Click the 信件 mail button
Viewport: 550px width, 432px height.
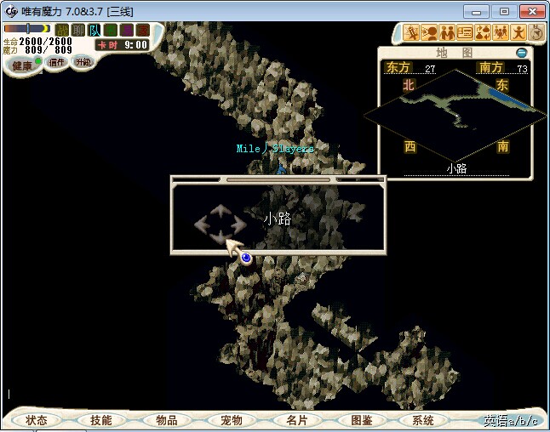pos(57,63)
